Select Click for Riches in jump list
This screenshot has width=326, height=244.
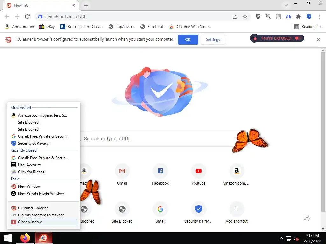(x=44, y=172)
